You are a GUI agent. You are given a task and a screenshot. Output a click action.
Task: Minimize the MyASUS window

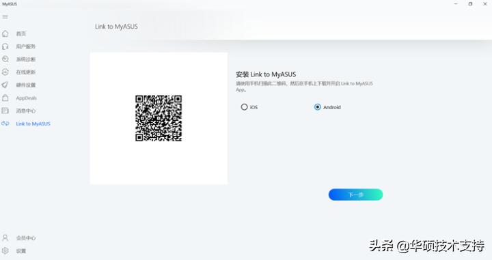click(x=456, y=4)
